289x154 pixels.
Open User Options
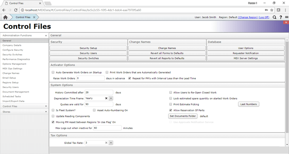246,48
